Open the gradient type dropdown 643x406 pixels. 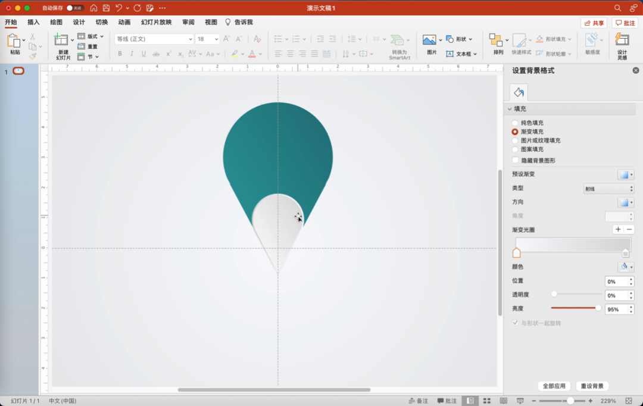(608, 189)
